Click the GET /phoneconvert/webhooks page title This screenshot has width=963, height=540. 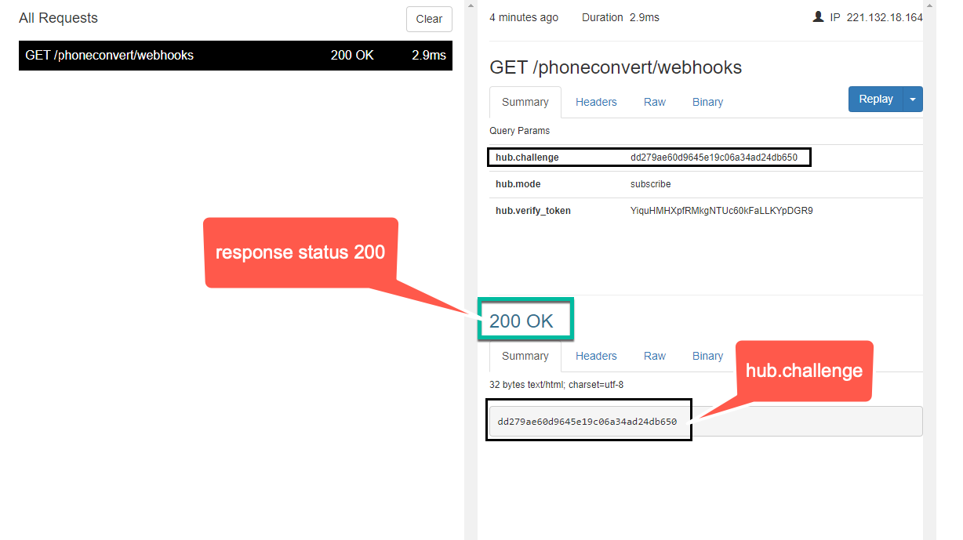pos(615,67)
